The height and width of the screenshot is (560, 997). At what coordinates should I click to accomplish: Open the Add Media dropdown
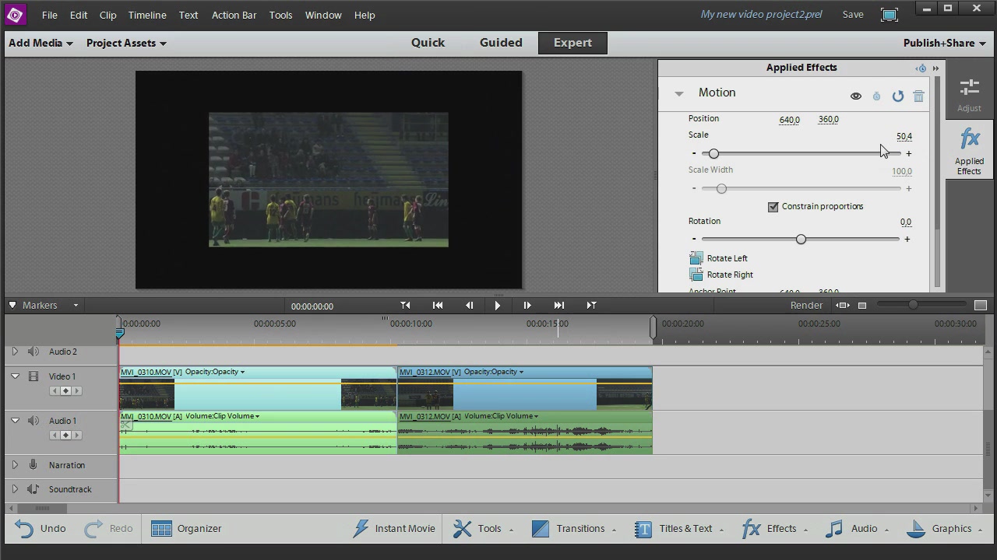click(41, 43)
